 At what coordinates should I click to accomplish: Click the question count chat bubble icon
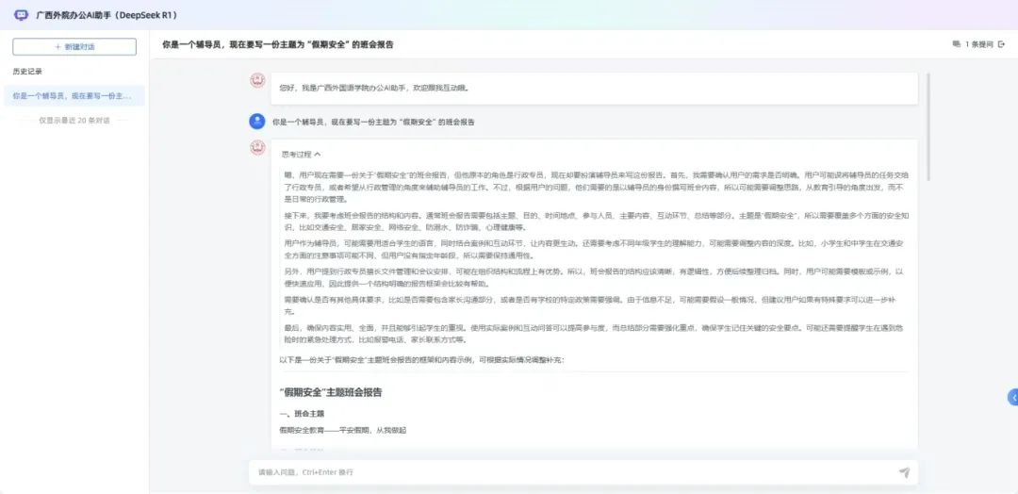coord(957,44)
